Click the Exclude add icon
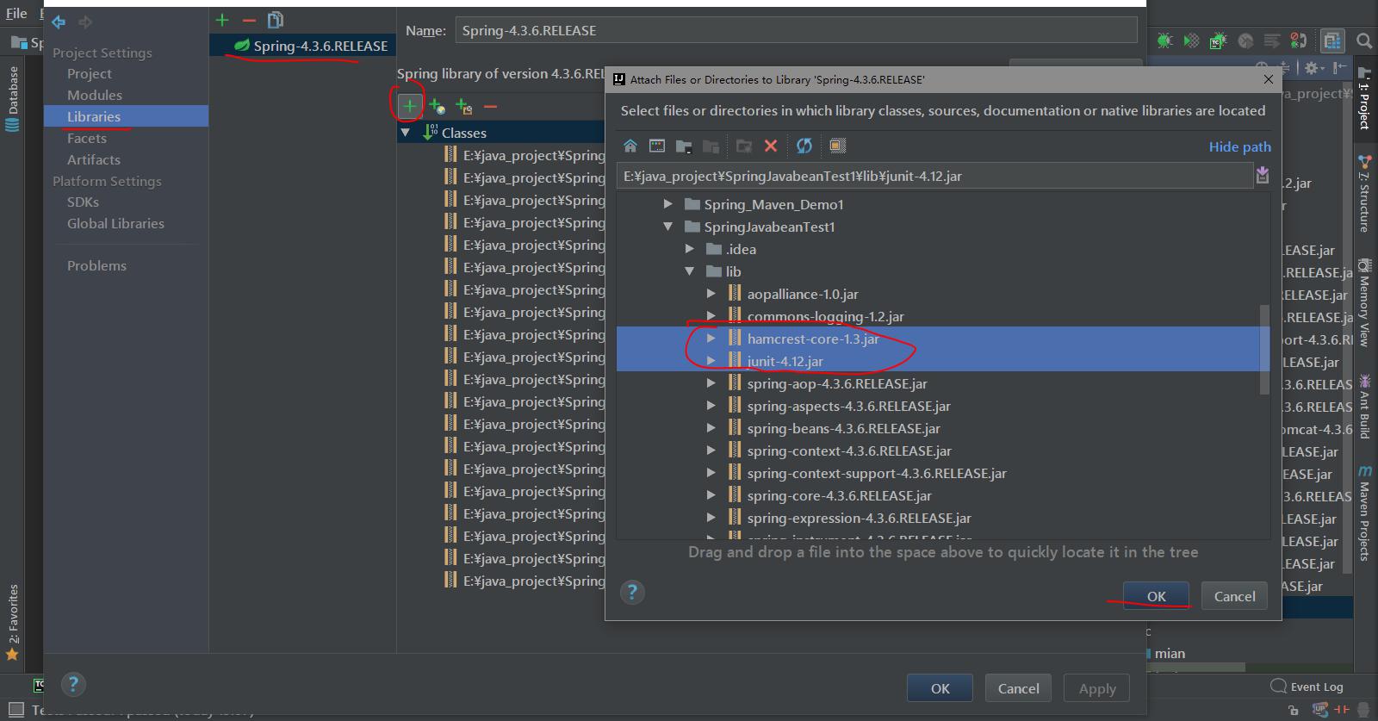Image resolution: width=1378 pixels, height=721 pixels. (x=463, y=106)
